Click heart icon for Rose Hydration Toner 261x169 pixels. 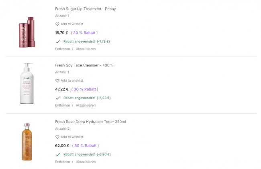tap(57, 137)
